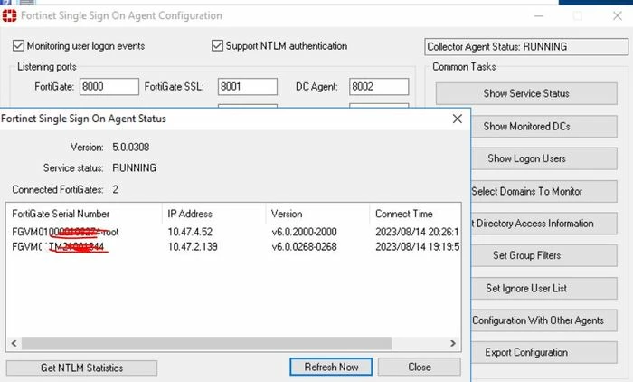Click Version column header

317,214
